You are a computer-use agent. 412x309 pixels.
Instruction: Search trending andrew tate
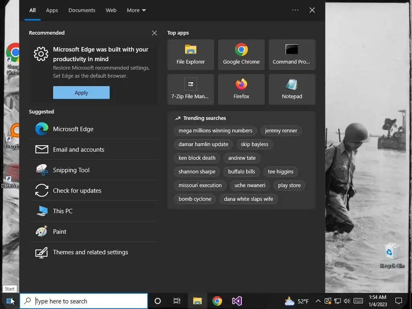pos(242,158)
